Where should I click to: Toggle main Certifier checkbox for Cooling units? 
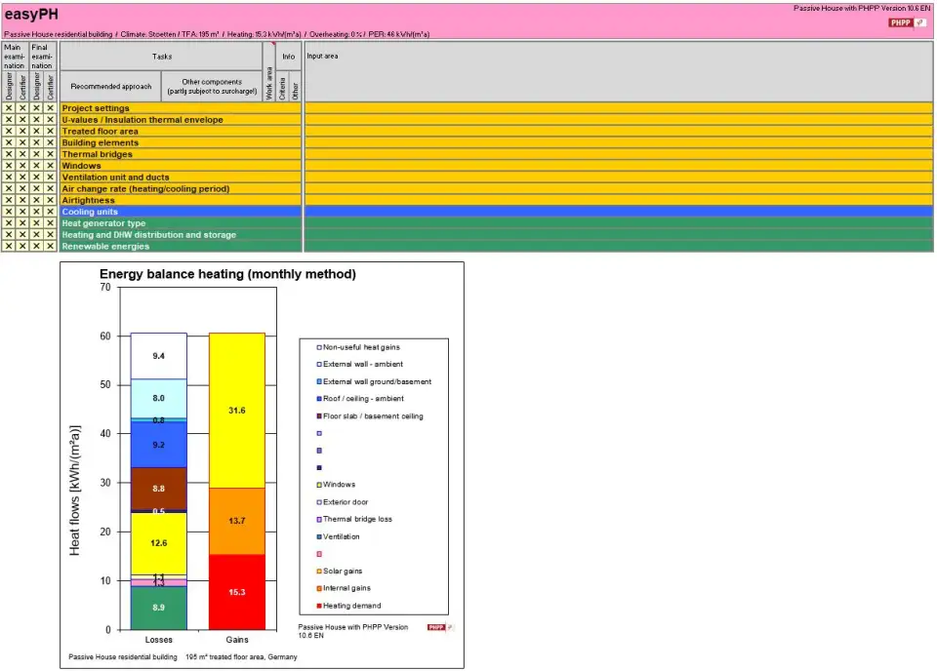click(22, 212)
